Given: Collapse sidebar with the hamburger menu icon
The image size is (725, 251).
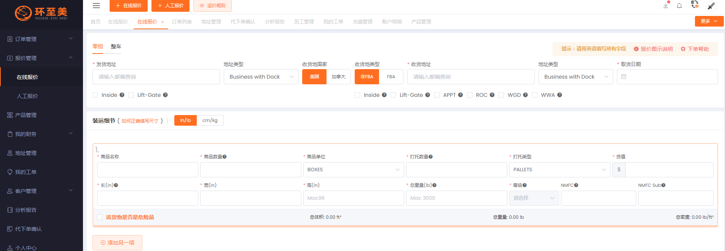Looking at the screenshot, I should point(96,6).
